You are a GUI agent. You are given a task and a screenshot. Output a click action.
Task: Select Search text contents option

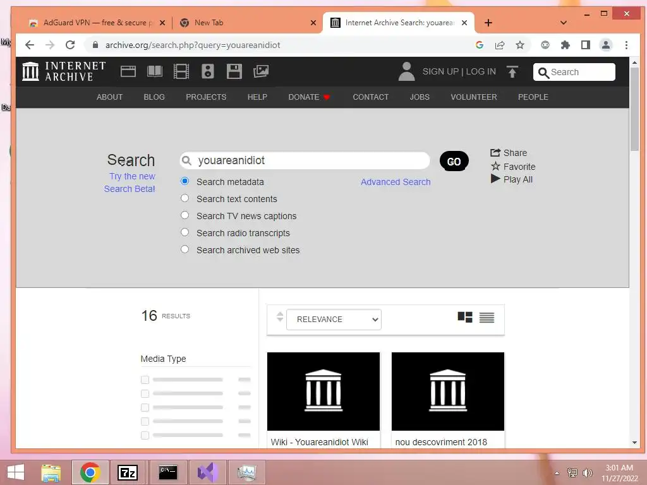click(185, 198)
